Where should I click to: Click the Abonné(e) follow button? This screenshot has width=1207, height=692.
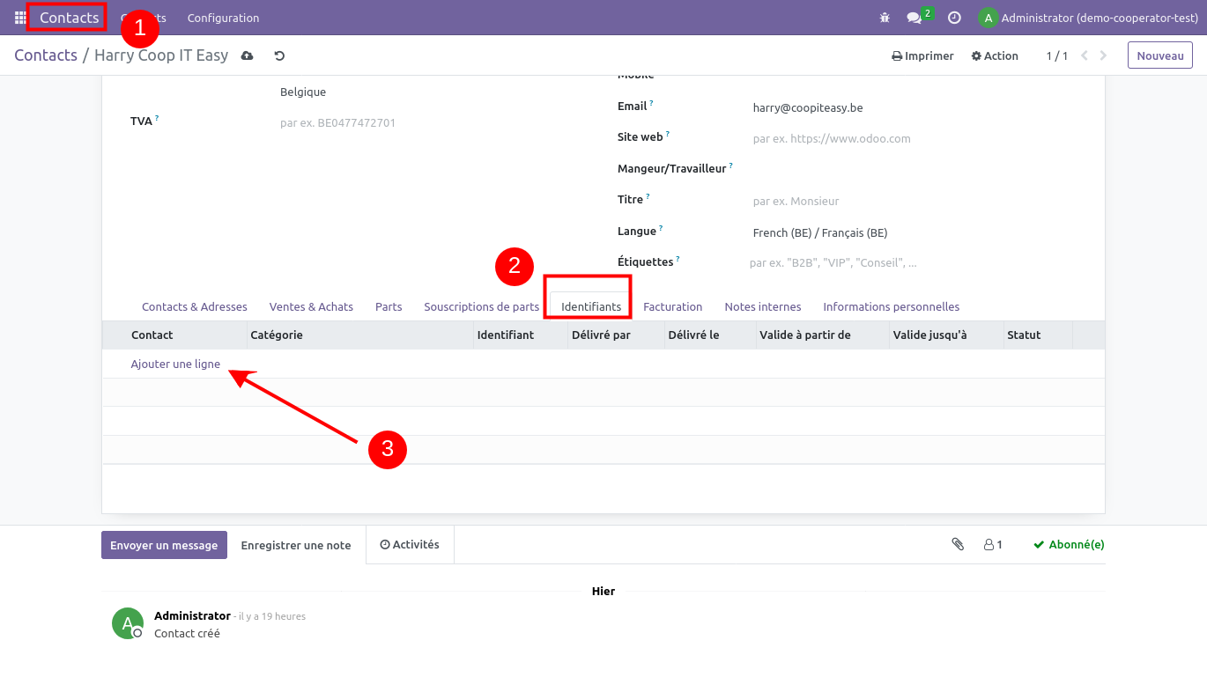1069,545
